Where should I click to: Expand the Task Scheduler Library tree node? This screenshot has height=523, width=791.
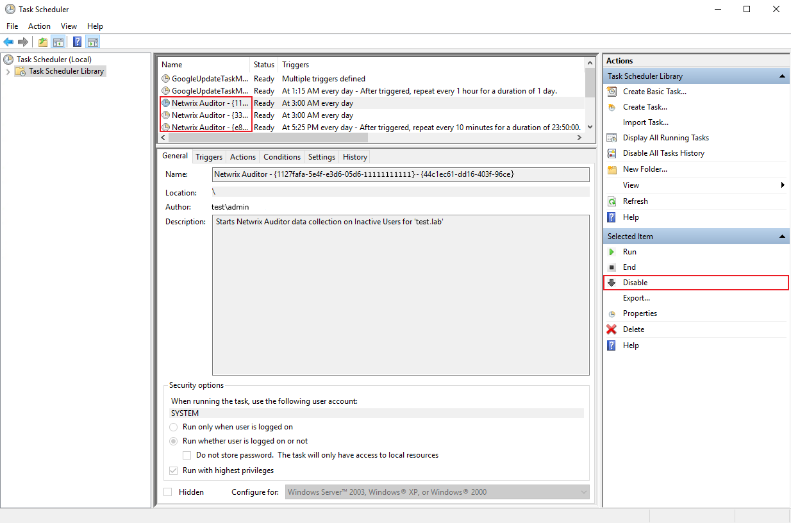(8, 72)
